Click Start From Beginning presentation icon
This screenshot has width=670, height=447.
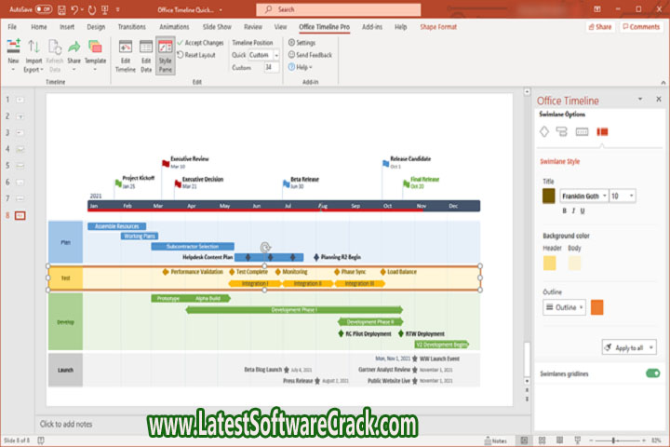coord(104,9)
